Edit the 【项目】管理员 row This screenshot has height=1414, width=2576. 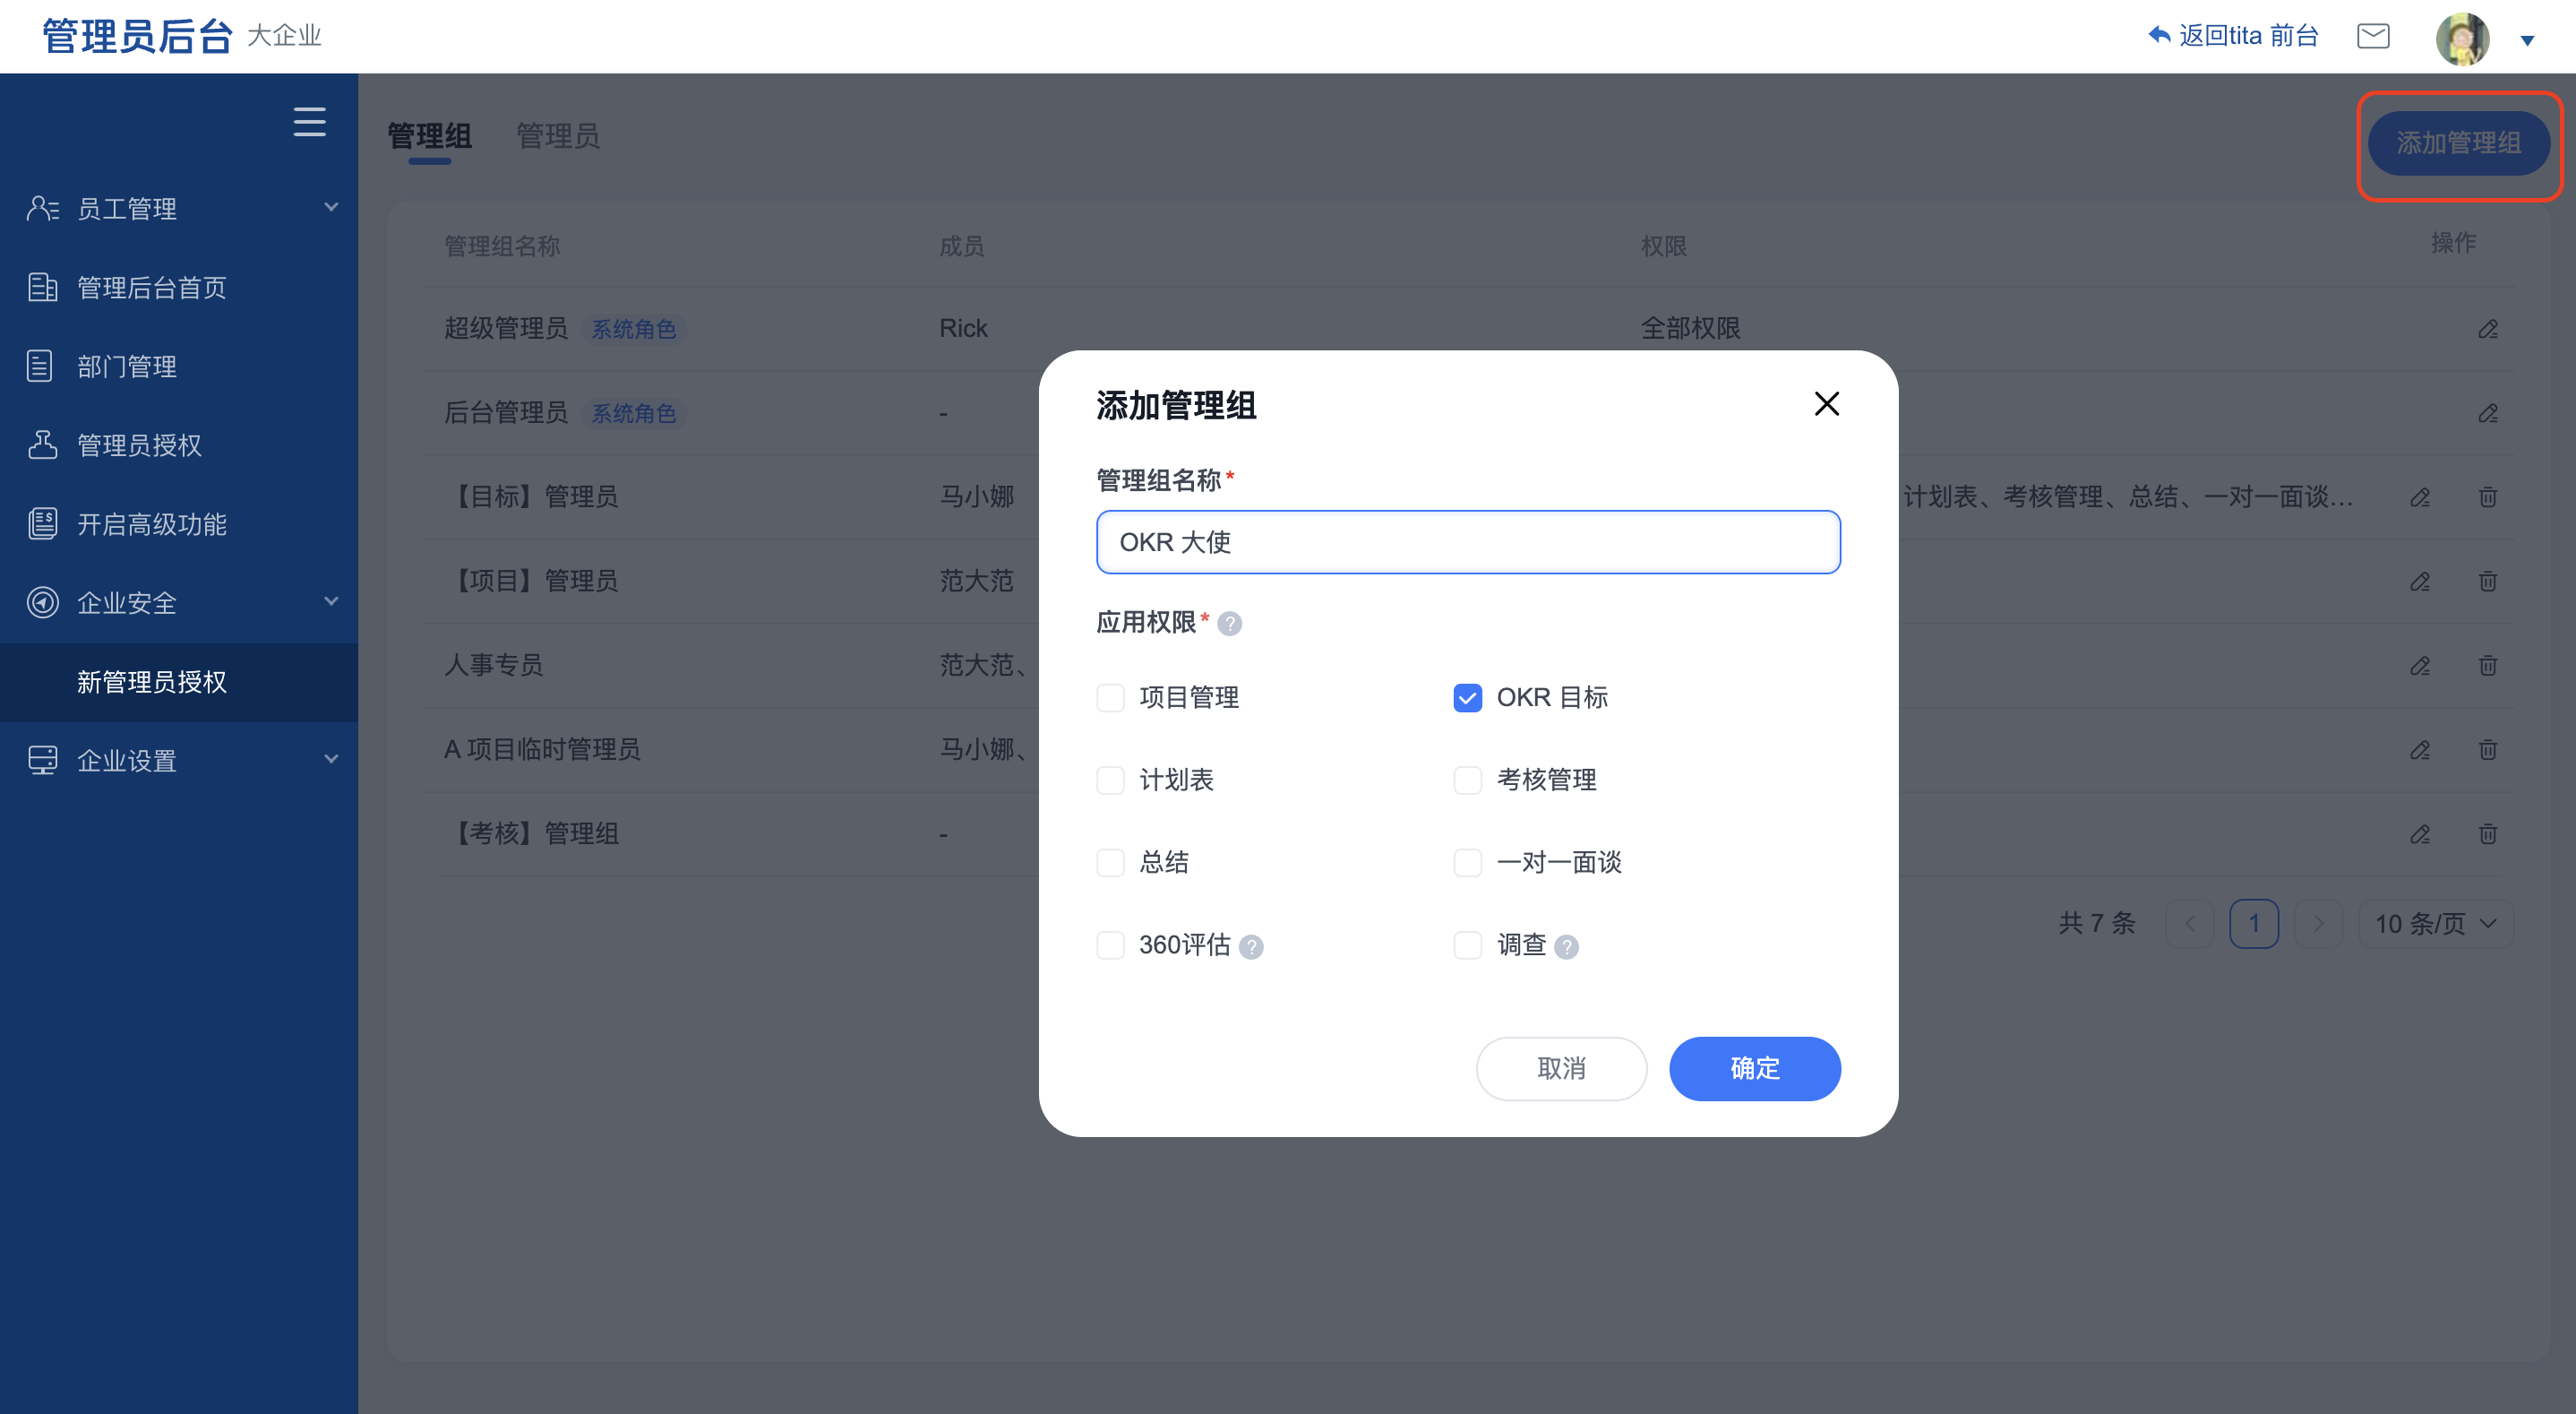tap(2420, 582)
